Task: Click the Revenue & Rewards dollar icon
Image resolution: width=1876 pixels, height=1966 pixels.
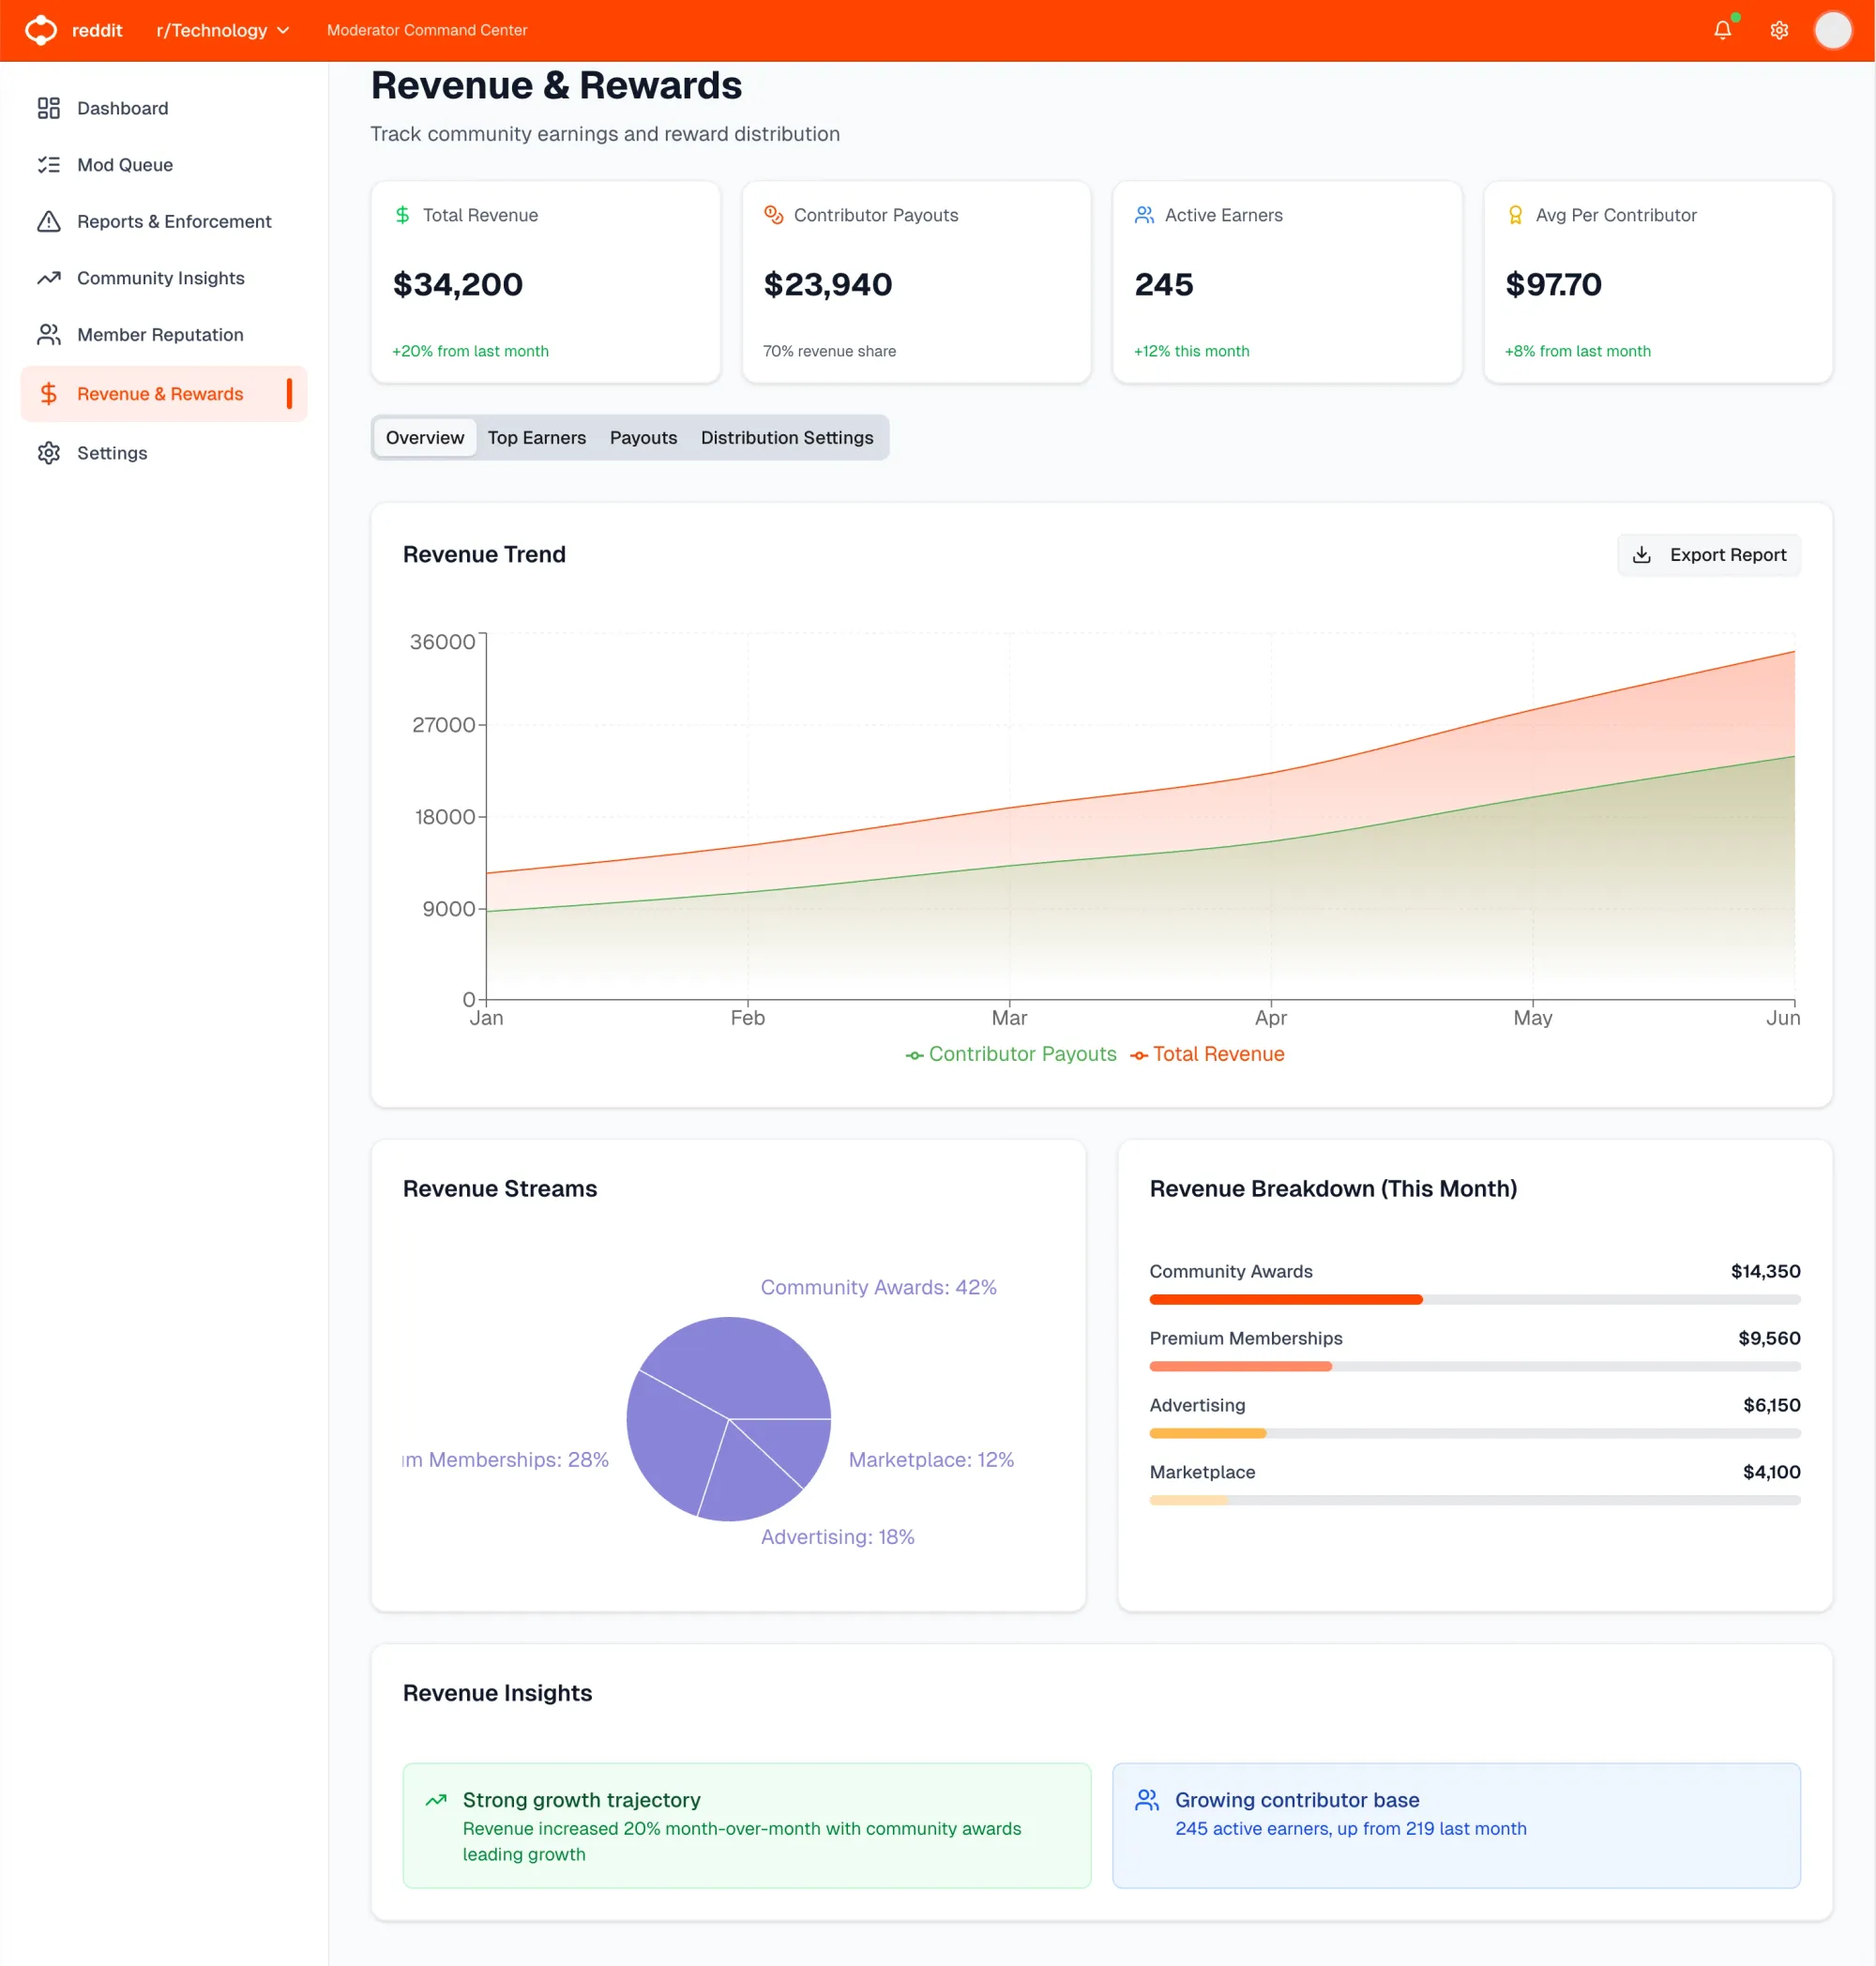Action: (x=49, y=393)
